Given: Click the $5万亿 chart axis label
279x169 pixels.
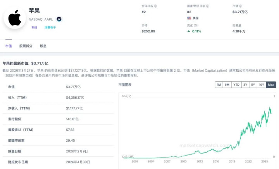Looking at the screenshot, I should click(x=127, y=96).
